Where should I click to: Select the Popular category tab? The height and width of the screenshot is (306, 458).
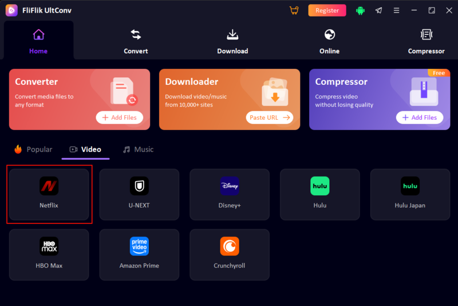click(33, 150)
